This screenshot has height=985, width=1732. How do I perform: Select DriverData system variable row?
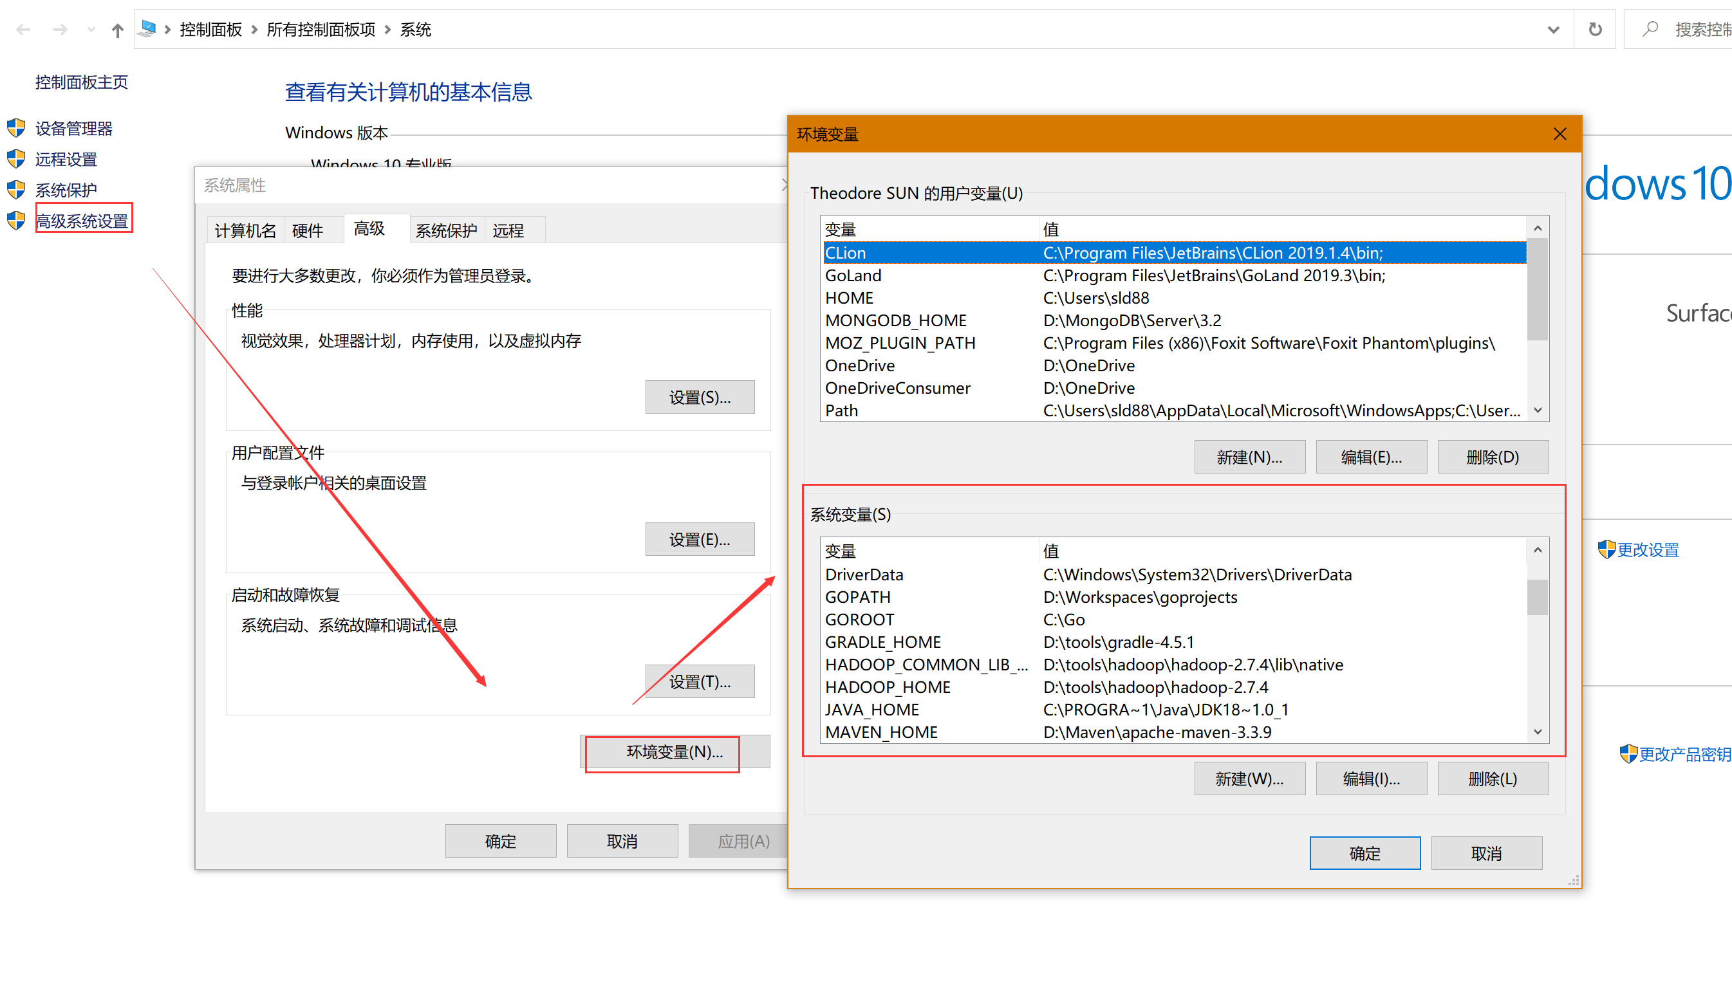pyautogui.click(x=1174, y=575)
